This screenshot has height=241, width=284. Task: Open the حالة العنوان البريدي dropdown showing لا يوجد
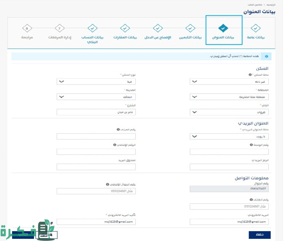229,136
